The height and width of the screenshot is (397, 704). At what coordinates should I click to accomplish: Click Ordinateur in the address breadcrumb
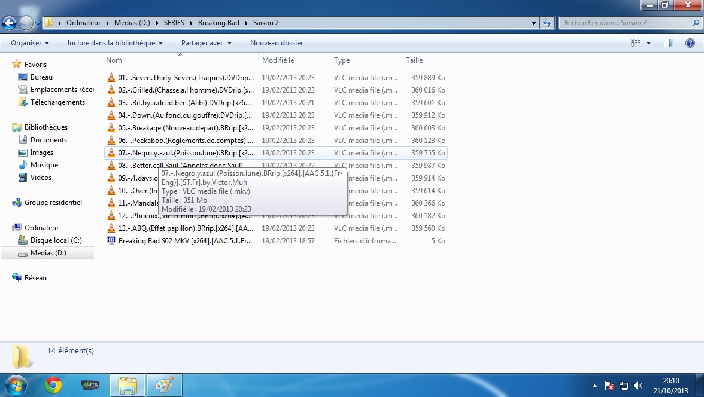point(84,23)
